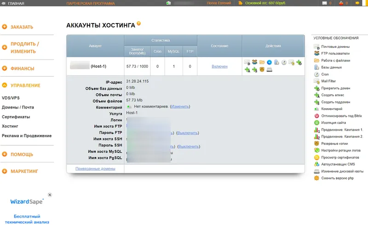Click the blue W icon in Host-1 actions
Viewport: 368px width, 225px height.
tap(269, 62)
